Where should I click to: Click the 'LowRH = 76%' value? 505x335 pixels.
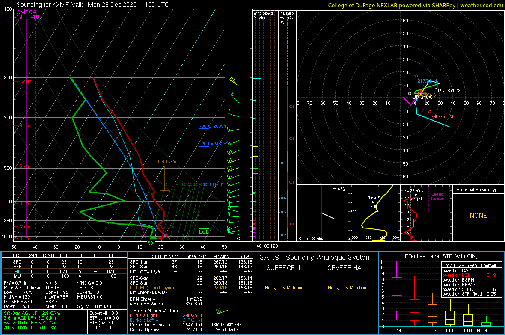pyautogui.click(x=18, y=292)
